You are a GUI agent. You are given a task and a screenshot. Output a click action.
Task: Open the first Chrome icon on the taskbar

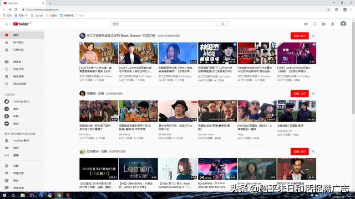tap(50, 195)
